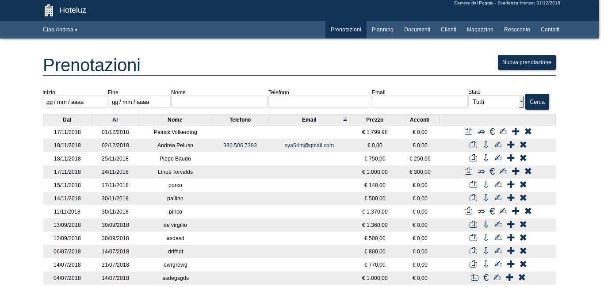Viewport: 604px width, 287px height.
Task: Click the sya54m@gmail.com email link
Action: [x=309, y=145]
